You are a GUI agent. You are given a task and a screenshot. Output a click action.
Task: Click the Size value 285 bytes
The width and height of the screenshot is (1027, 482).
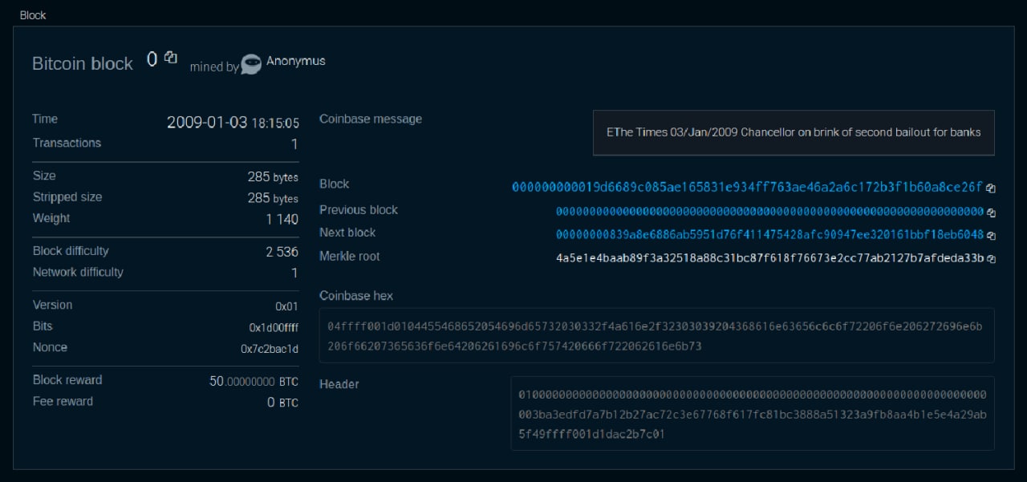pyautogui.click(x=273, y=176)
